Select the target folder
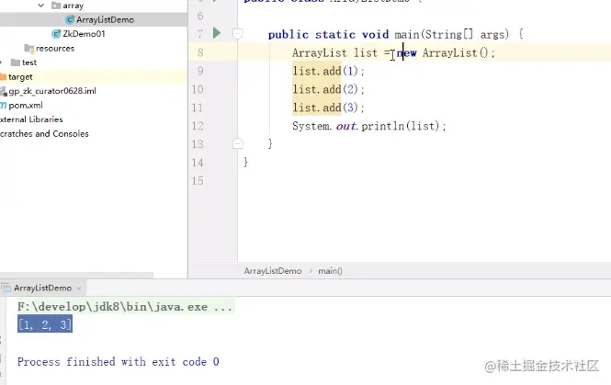611x385 pixels. (x=20, y=77)
